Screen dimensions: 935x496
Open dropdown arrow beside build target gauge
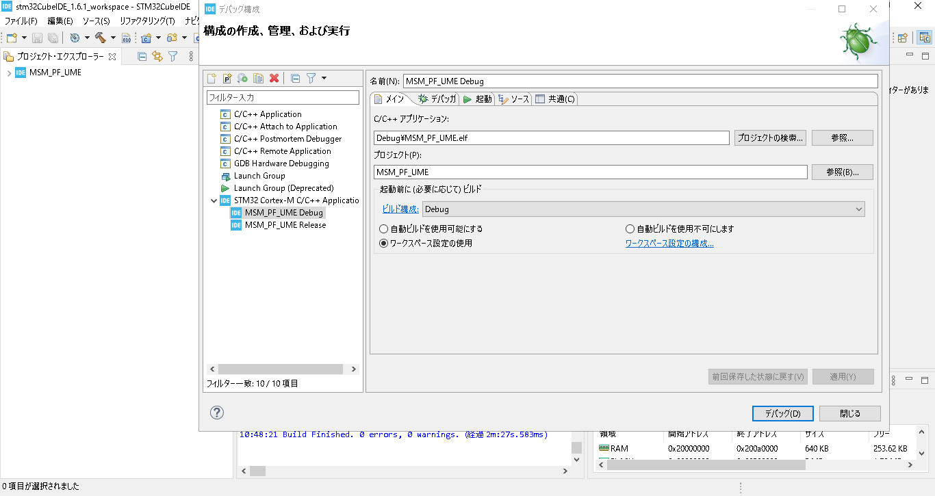pyautogui.click(x=87, y=38)
